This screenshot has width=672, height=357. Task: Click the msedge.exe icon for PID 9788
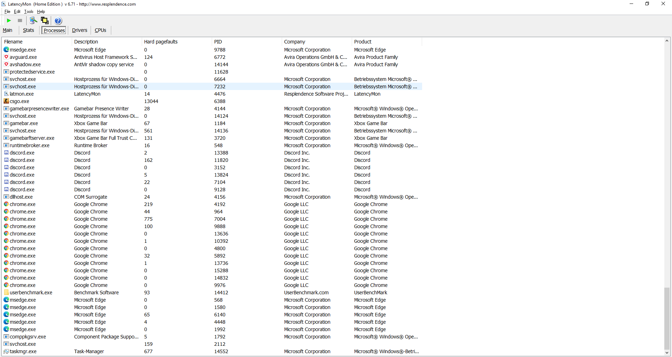(6, 50)
